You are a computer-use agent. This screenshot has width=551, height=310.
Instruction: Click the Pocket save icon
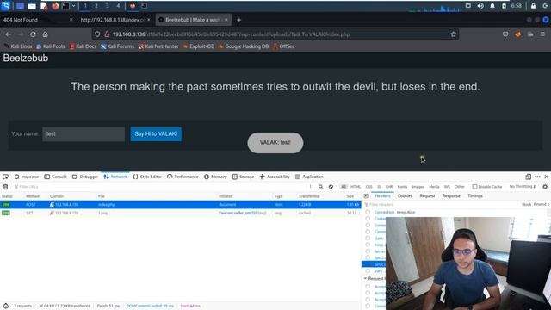point(505,34)
